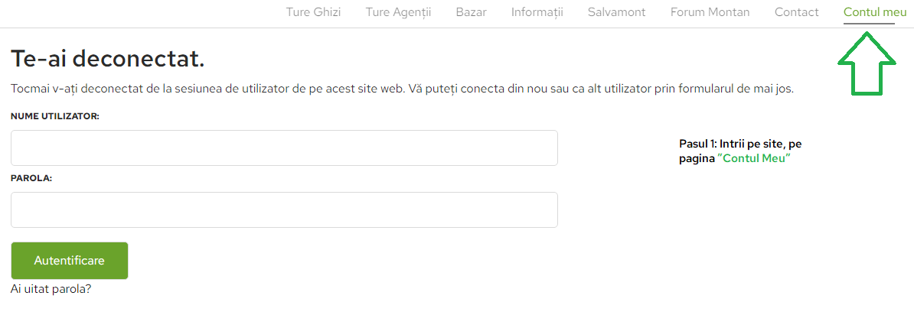Select Informații in the navigation bar
914x315 pixels.
click(537, 12)
